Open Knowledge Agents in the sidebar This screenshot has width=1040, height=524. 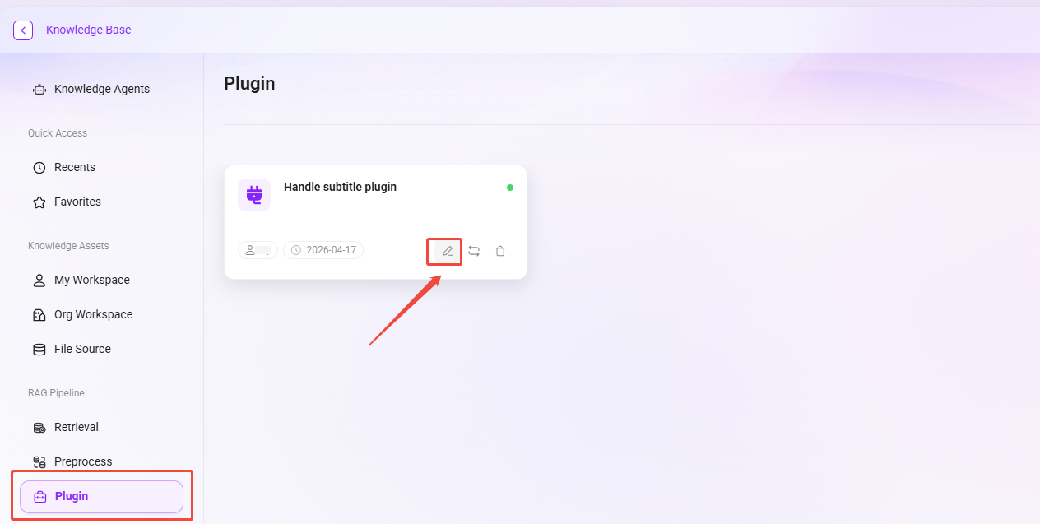[x=102, y=89]
